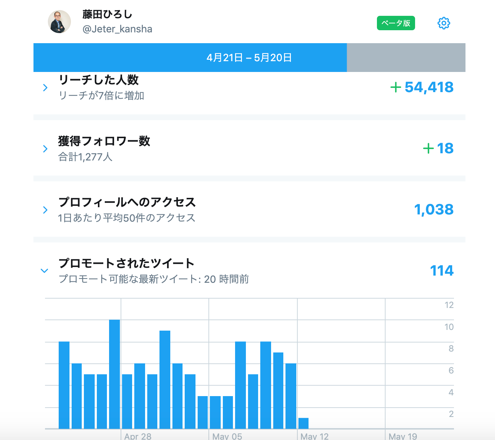The image size is (495, 440).
Task: Click the @Jeter_kansha username
Action: coord(117,29)
